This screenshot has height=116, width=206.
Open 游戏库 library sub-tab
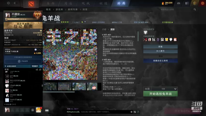[59, 10]
